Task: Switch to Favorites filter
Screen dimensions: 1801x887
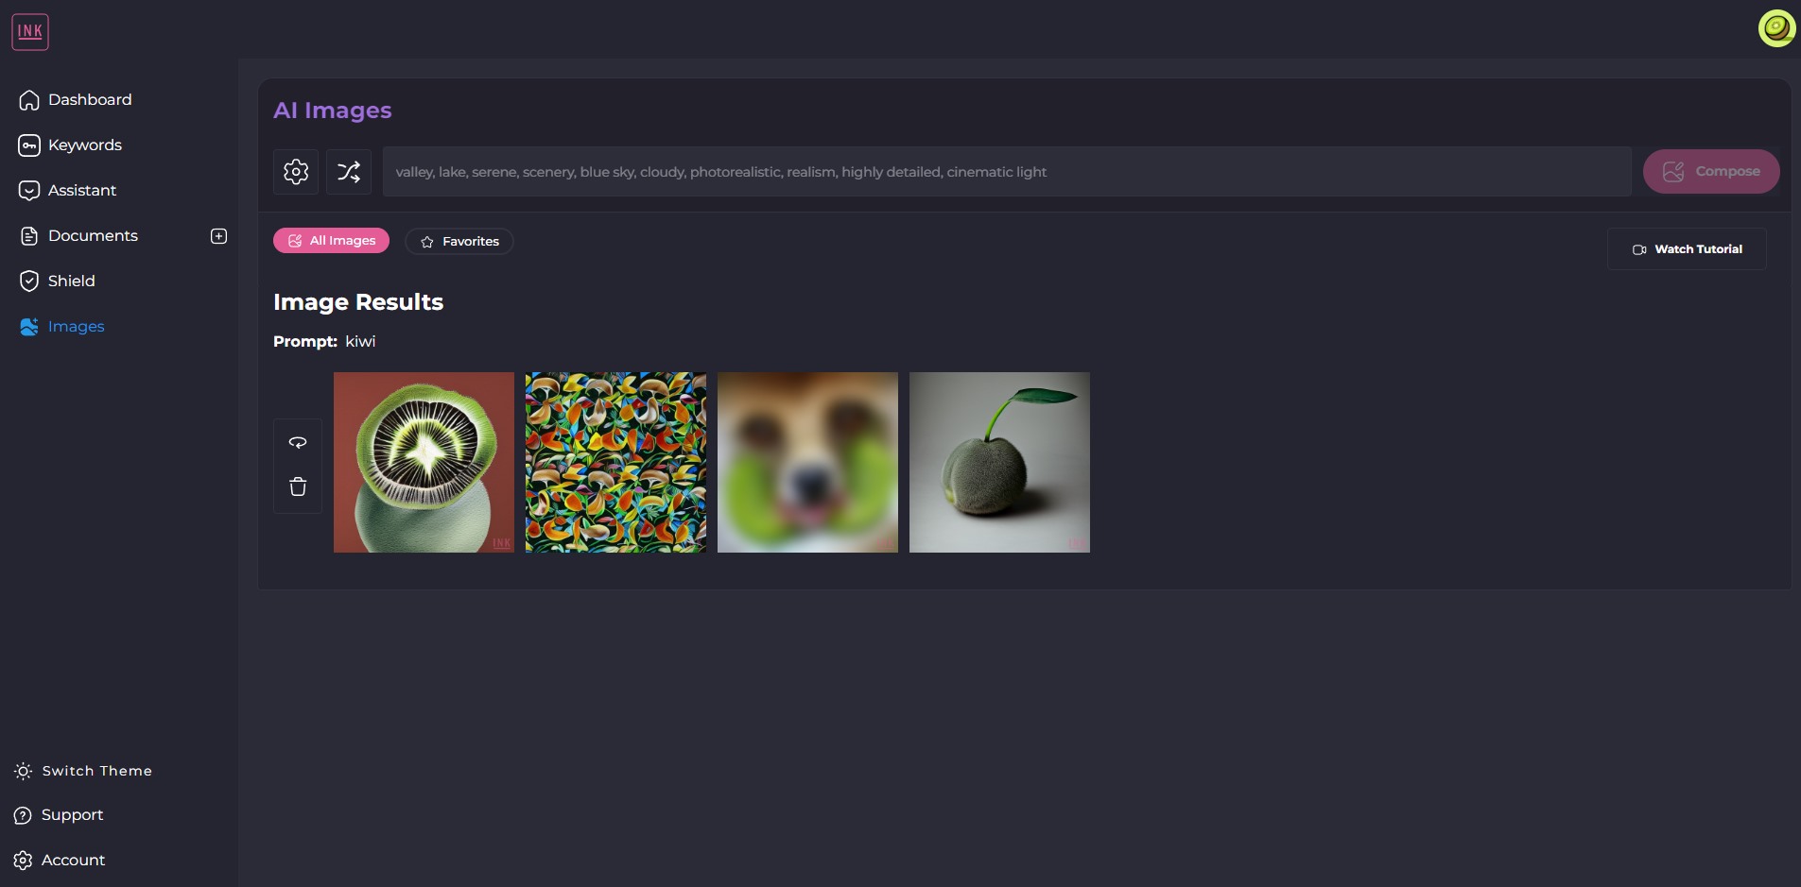Action: [x=459, y=241]
